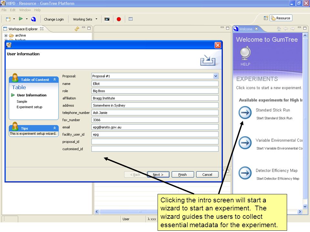Select the archive folder in Workspace Explorer

20,35
